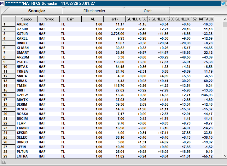Click KZBGY 52-week value +146,93
Screen dimensions: 227x166
click(x=206, y=95)
